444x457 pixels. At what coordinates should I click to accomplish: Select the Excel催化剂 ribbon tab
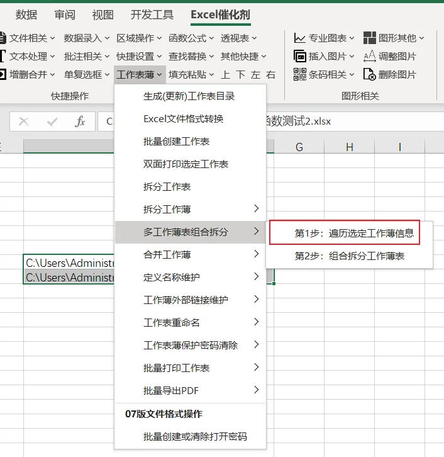(220, 14)
